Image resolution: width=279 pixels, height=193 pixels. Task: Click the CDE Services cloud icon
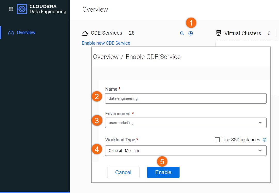pos(85,33)
